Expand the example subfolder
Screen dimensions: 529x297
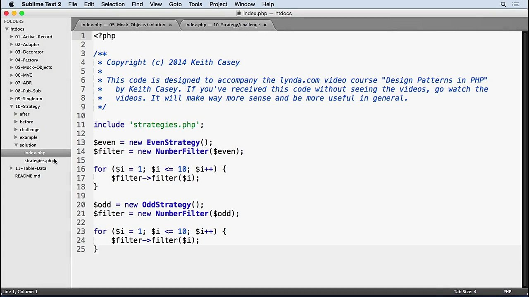tap(16, 137)
